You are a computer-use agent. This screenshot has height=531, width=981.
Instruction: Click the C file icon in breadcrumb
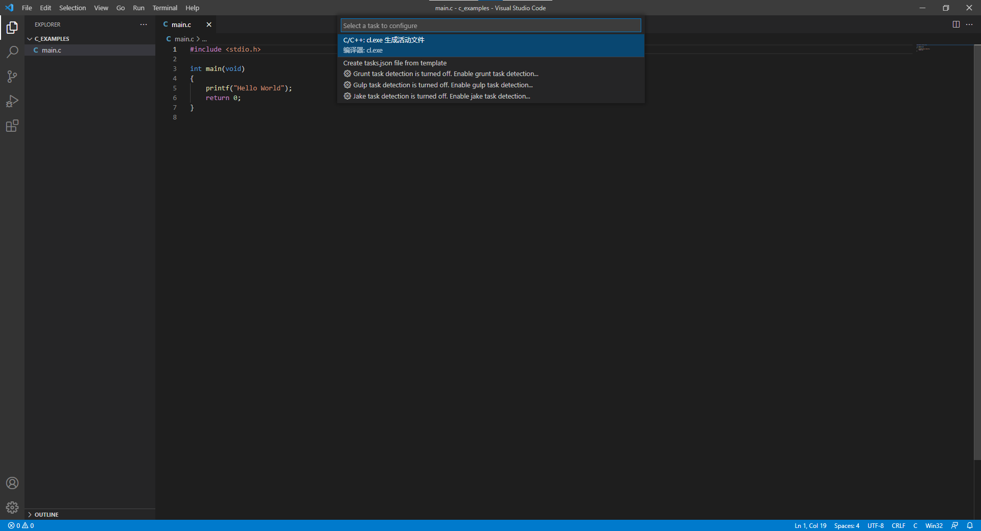tap(169, 39)
